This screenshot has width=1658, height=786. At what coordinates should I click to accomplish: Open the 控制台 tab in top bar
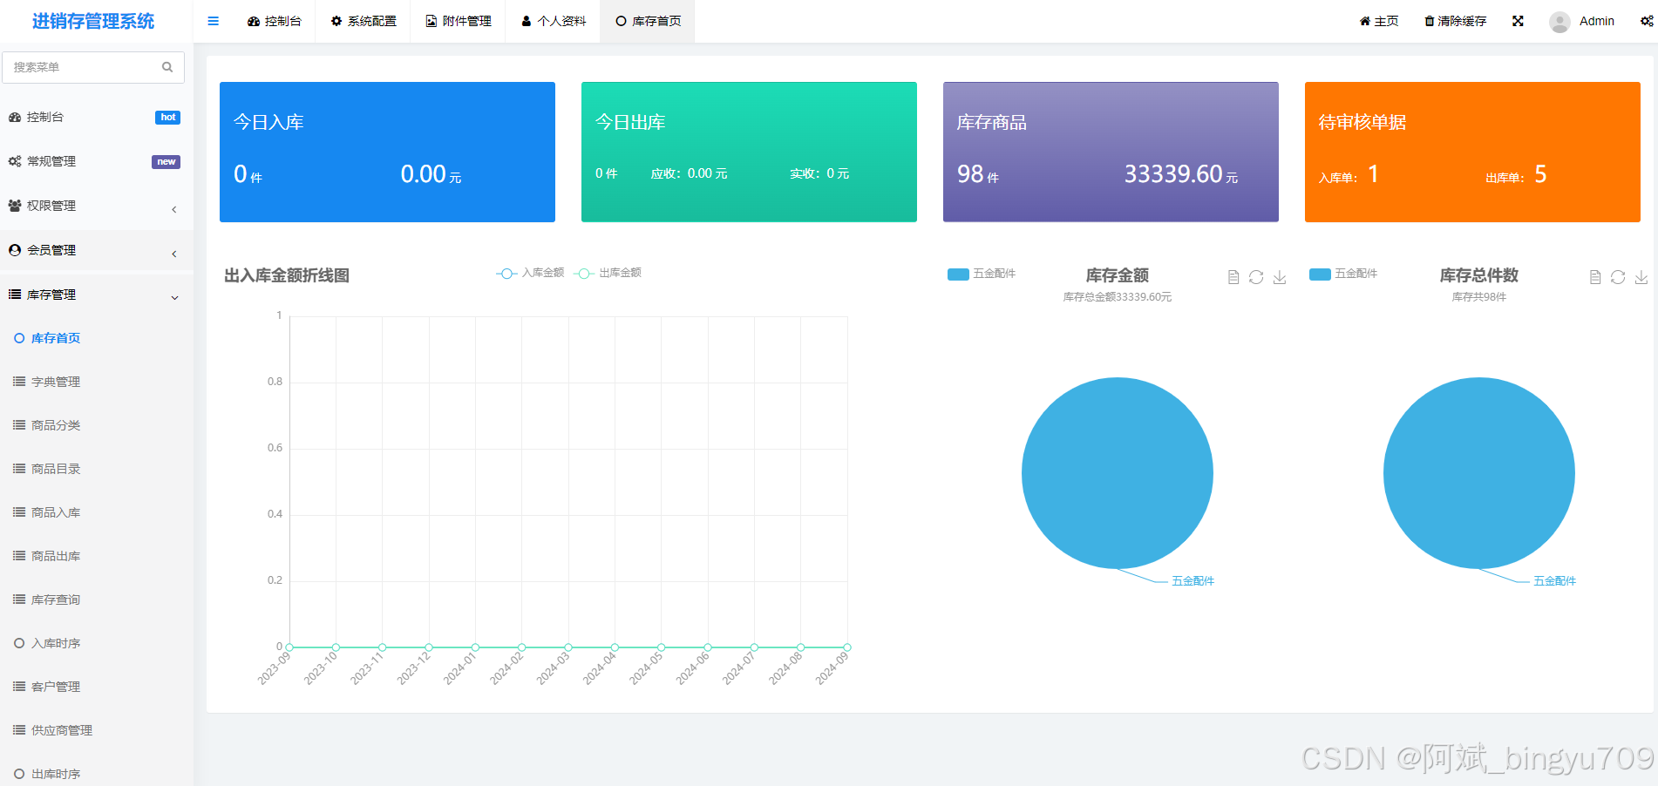click(275, 21)
